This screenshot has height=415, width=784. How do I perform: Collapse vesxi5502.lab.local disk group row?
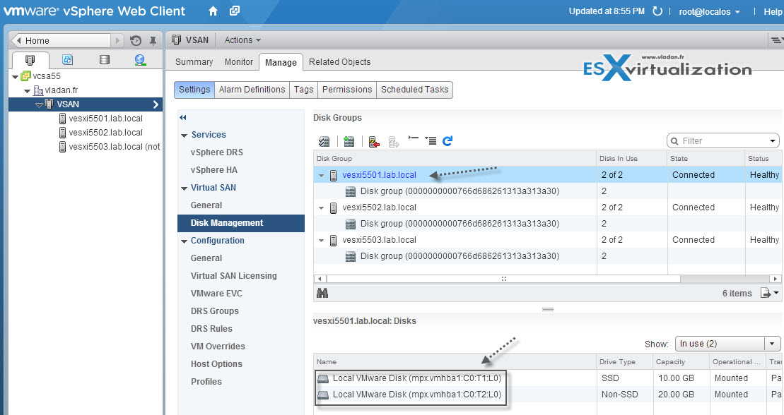(x=321, y=207)
